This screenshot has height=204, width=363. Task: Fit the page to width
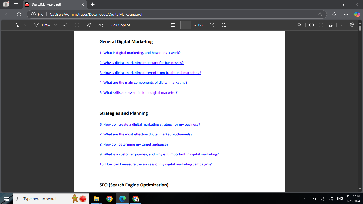pyautogui.click(x=173, y=25)
